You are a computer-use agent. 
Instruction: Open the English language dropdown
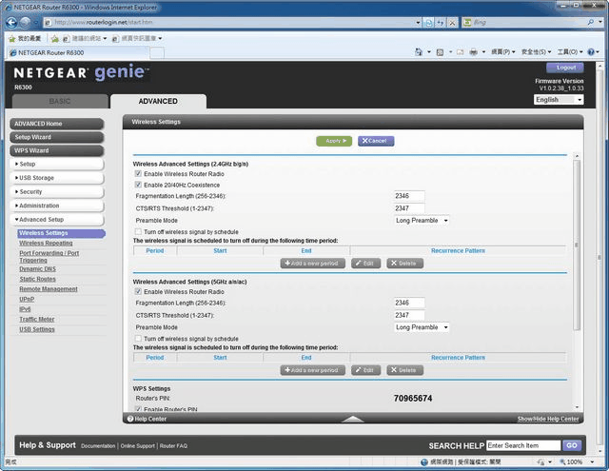[559, 100]
